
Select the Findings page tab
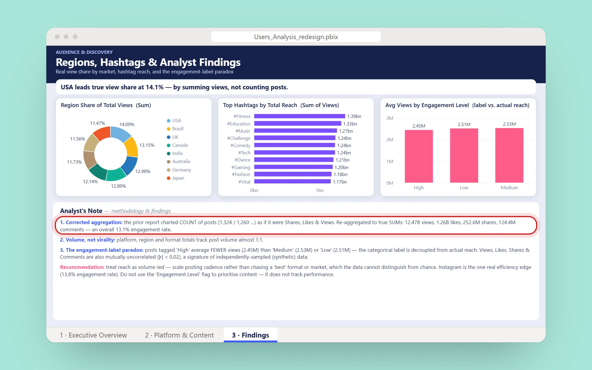click(x=250, y=335)
